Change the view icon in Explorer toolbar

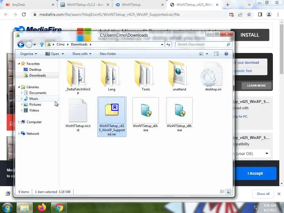click(201, 54)
